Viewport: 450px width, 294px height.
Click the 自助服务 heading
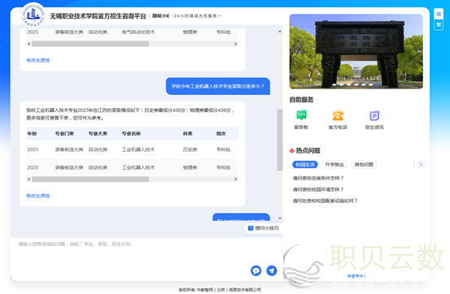coord(301,100)
